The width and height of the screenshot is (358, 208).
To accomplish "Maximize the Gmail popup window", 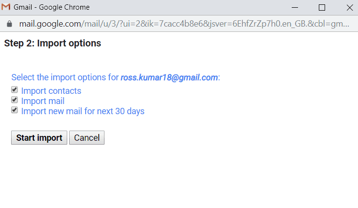I will pyautogui.click(x=322, y=8).
